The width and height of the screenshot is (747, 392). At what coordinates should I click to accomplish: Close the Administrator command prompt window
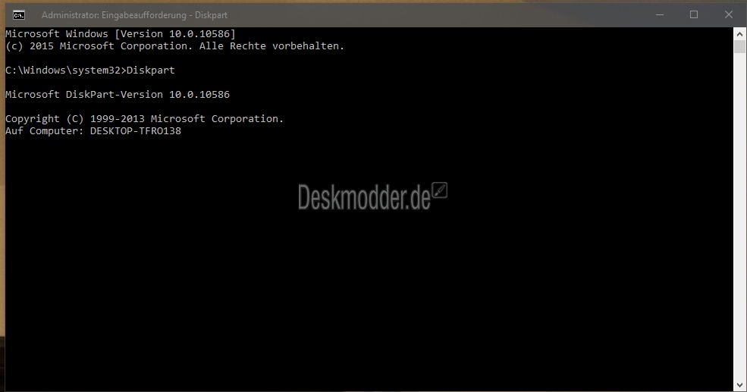coord(728,14)
